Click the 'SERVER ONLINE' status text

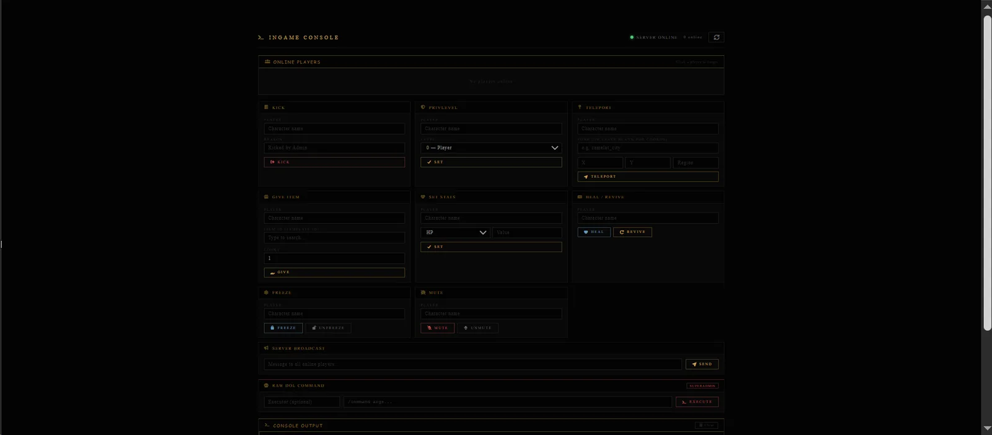(x=657, y=37)
